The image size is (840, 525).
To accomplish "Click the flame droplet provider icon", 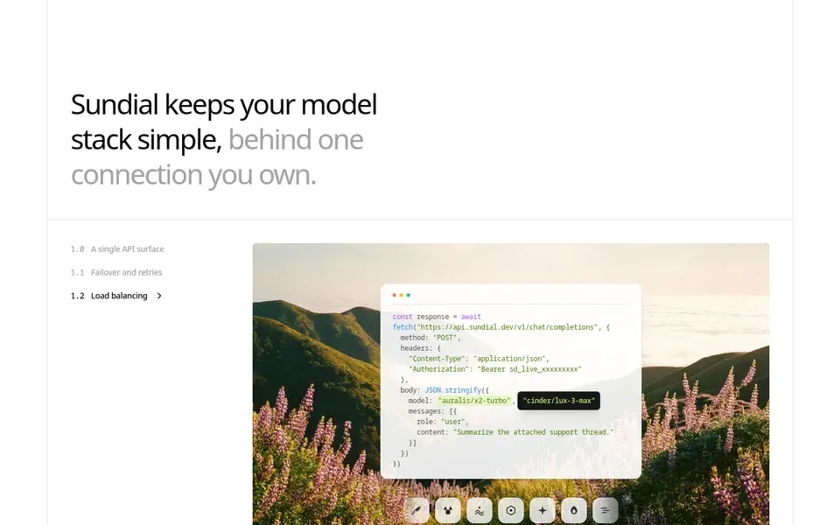I will 574,510.
